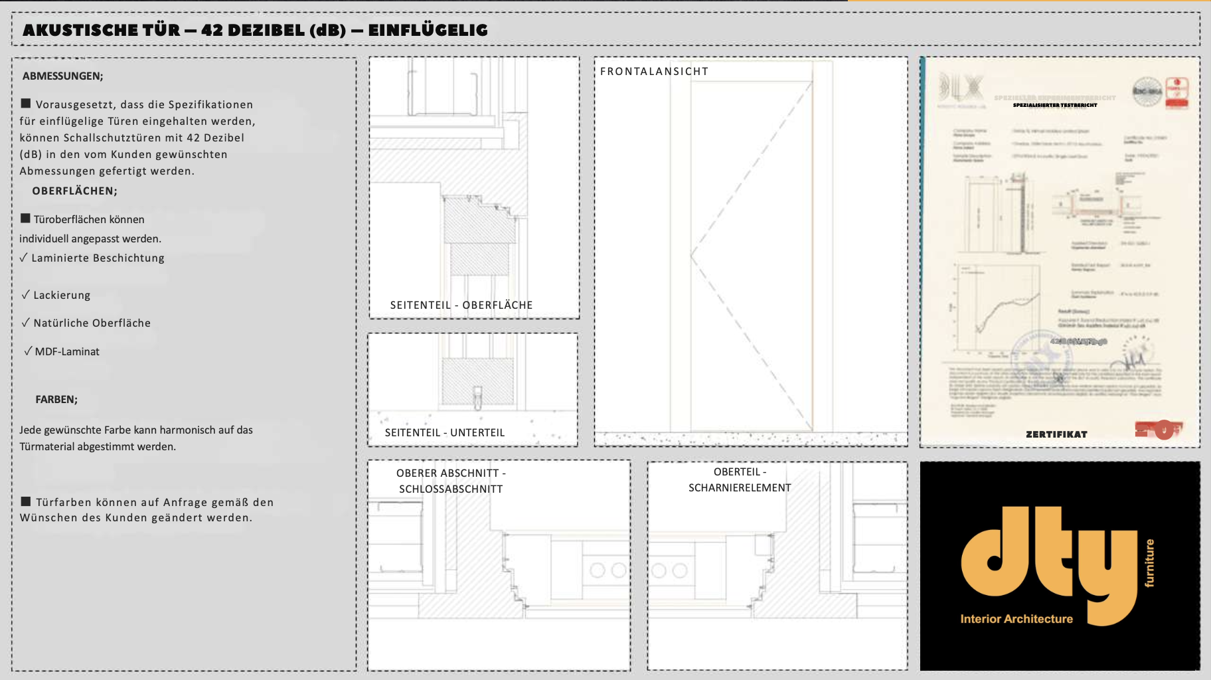Open the side part top section drawing
Screen dimensions: 1211x680
[x=474, y=187]
